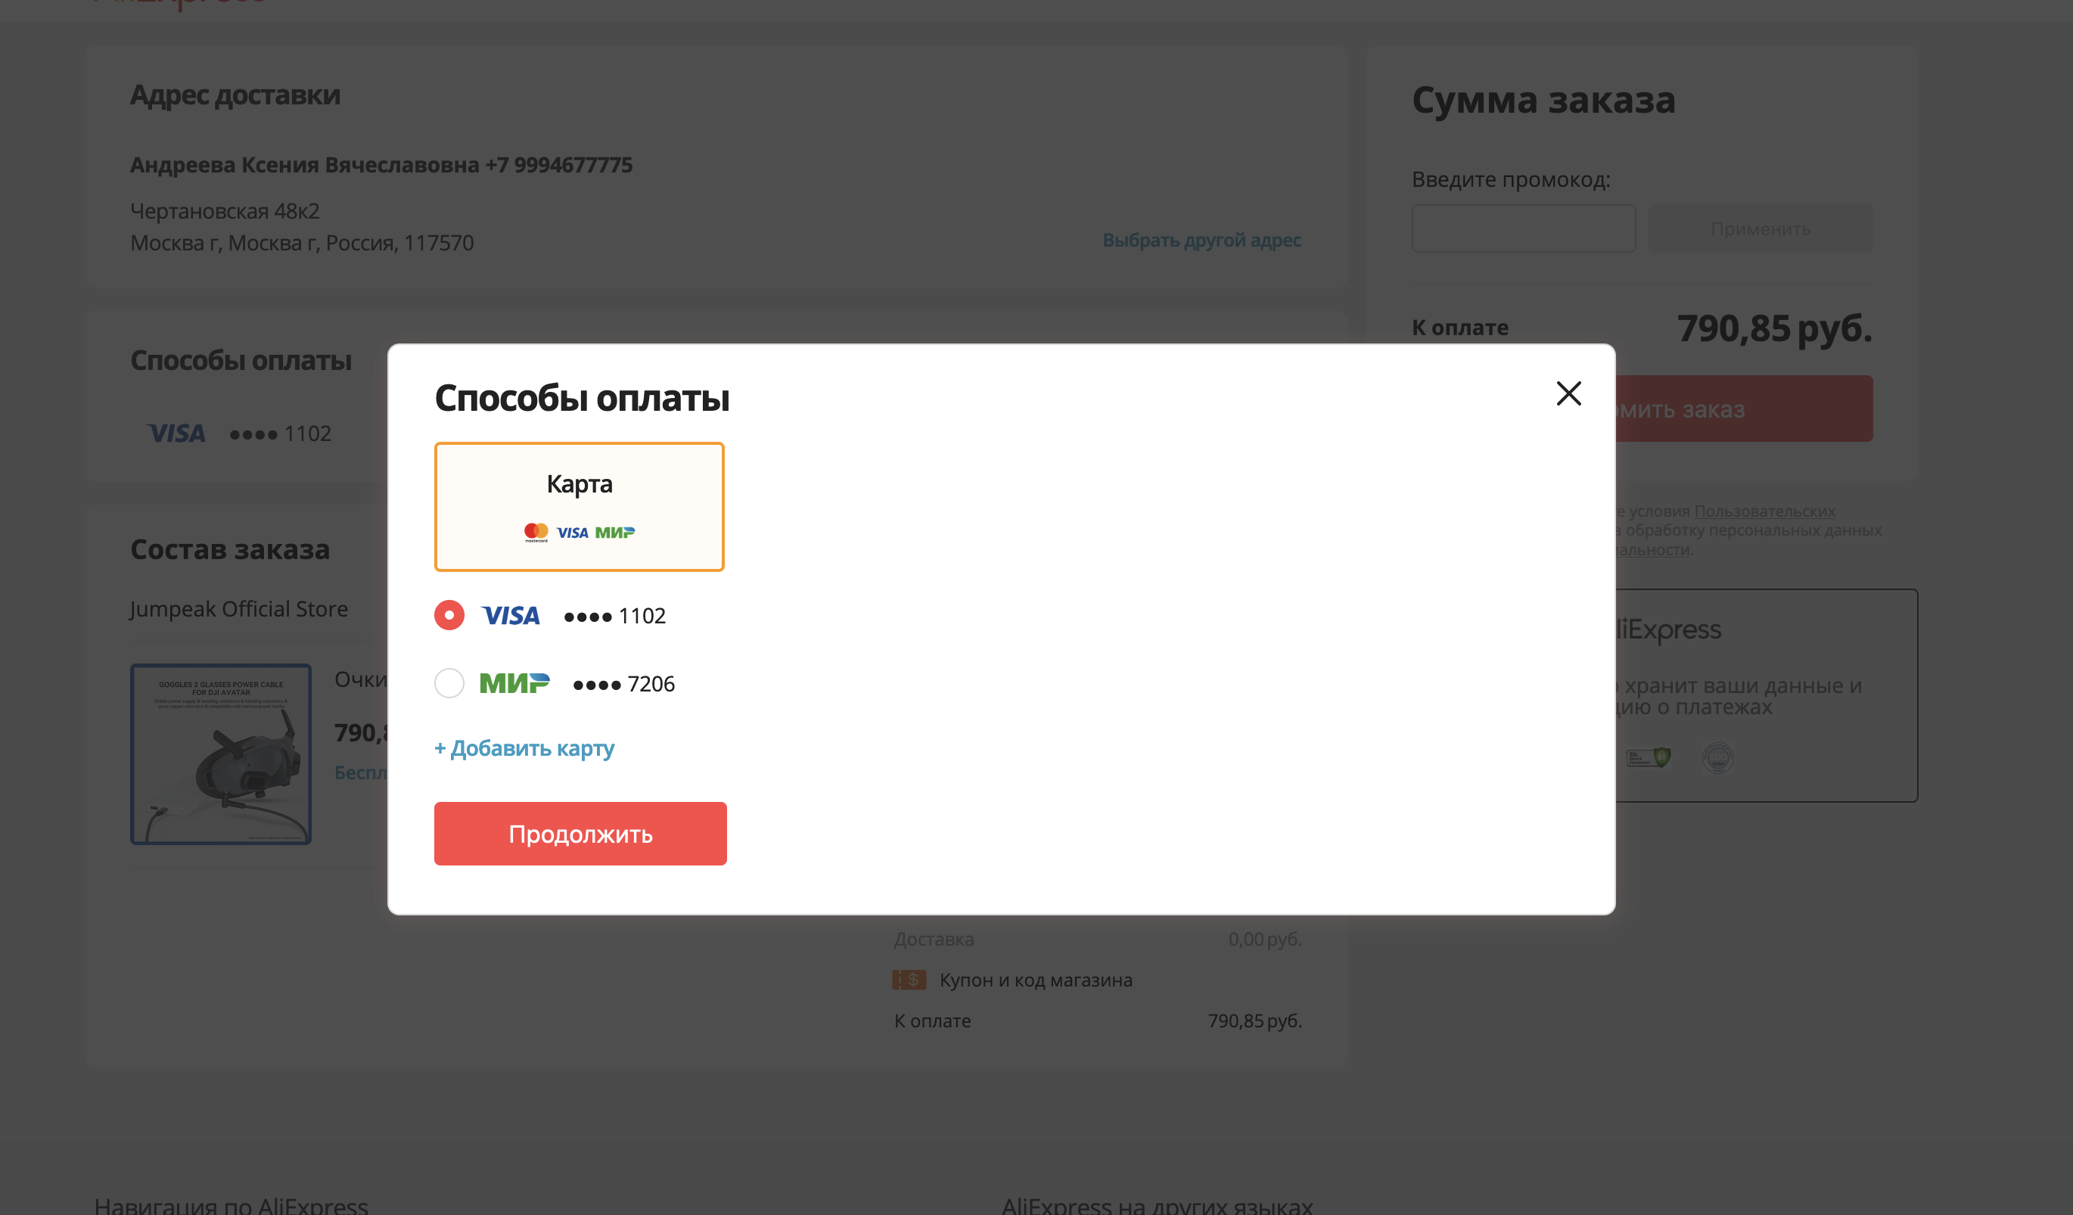Select the МИР card ending in 7206
This screenshot has width=2073, height=1215.
pyautogui.click(x=449, y=682)
